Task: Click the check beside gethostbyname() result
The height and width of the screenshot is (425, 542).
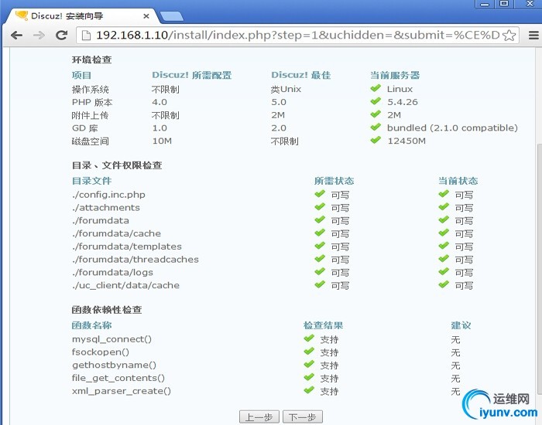Action: [309, 364]
